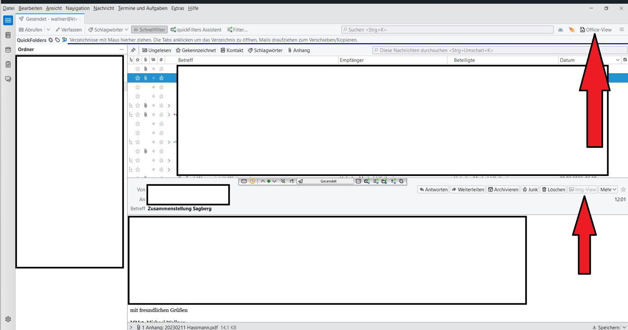Click the cloud icon beside the search box
This screenshot has height=330, width=628.
[x=561, y=29]
